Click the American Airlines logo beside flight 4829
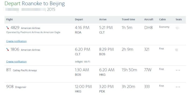 coord(8,28)
